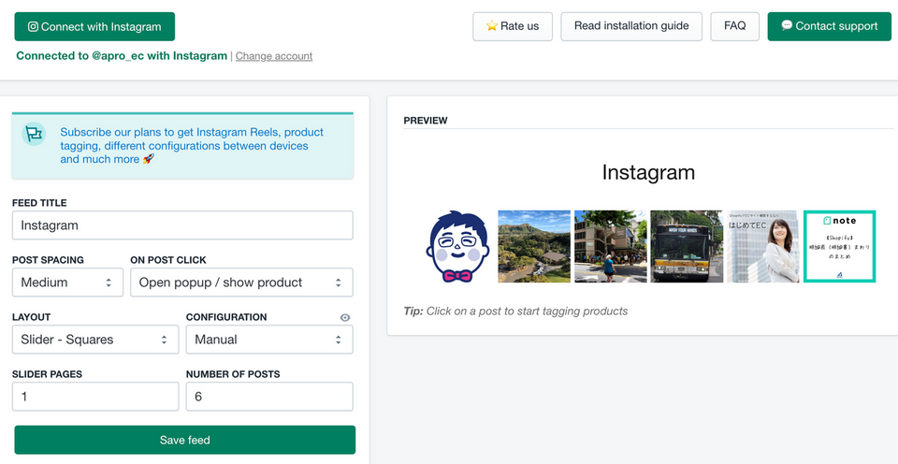Focus the Feed Title input field
This screenshot has width=898, height=464.
pos(182,225)
